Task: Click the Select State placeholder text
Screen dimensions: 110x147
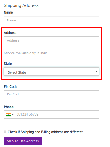Action: (x=17, y=72)
